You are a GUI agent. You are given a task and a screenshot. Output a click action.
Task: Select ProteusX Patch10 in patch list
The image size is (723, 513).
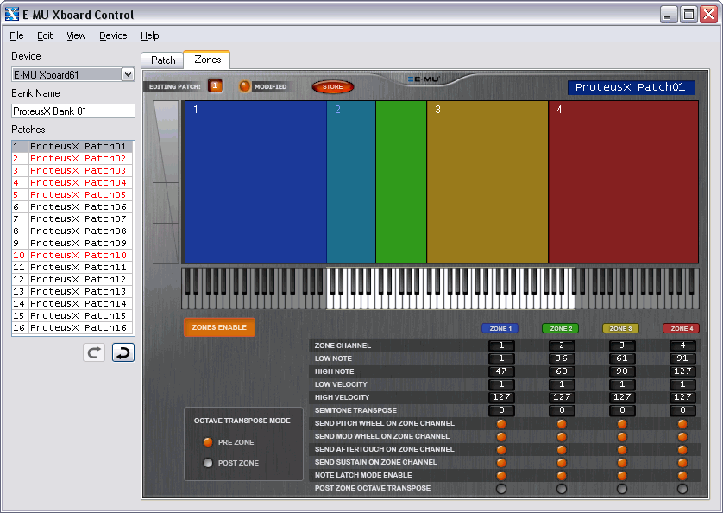click(72, 256)
